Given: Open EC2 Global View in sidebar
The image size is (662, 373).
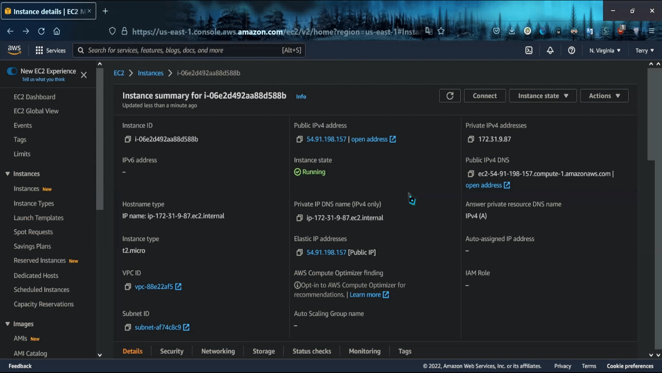Looking at the screenshot, I should coord(36,111).
